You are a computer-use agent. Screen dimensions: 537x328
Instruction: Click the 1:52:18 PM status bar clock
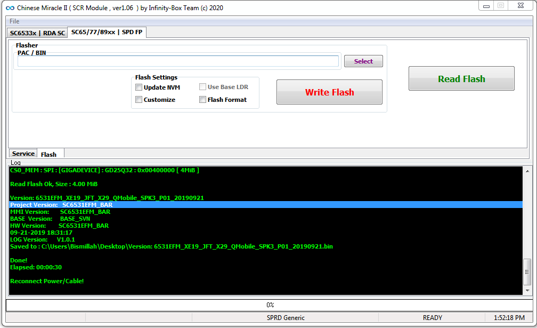[509, 318]
